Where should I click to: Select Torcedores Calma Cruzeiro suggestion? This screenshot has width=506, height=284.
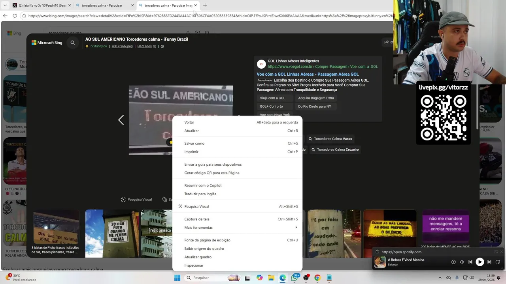334,149
